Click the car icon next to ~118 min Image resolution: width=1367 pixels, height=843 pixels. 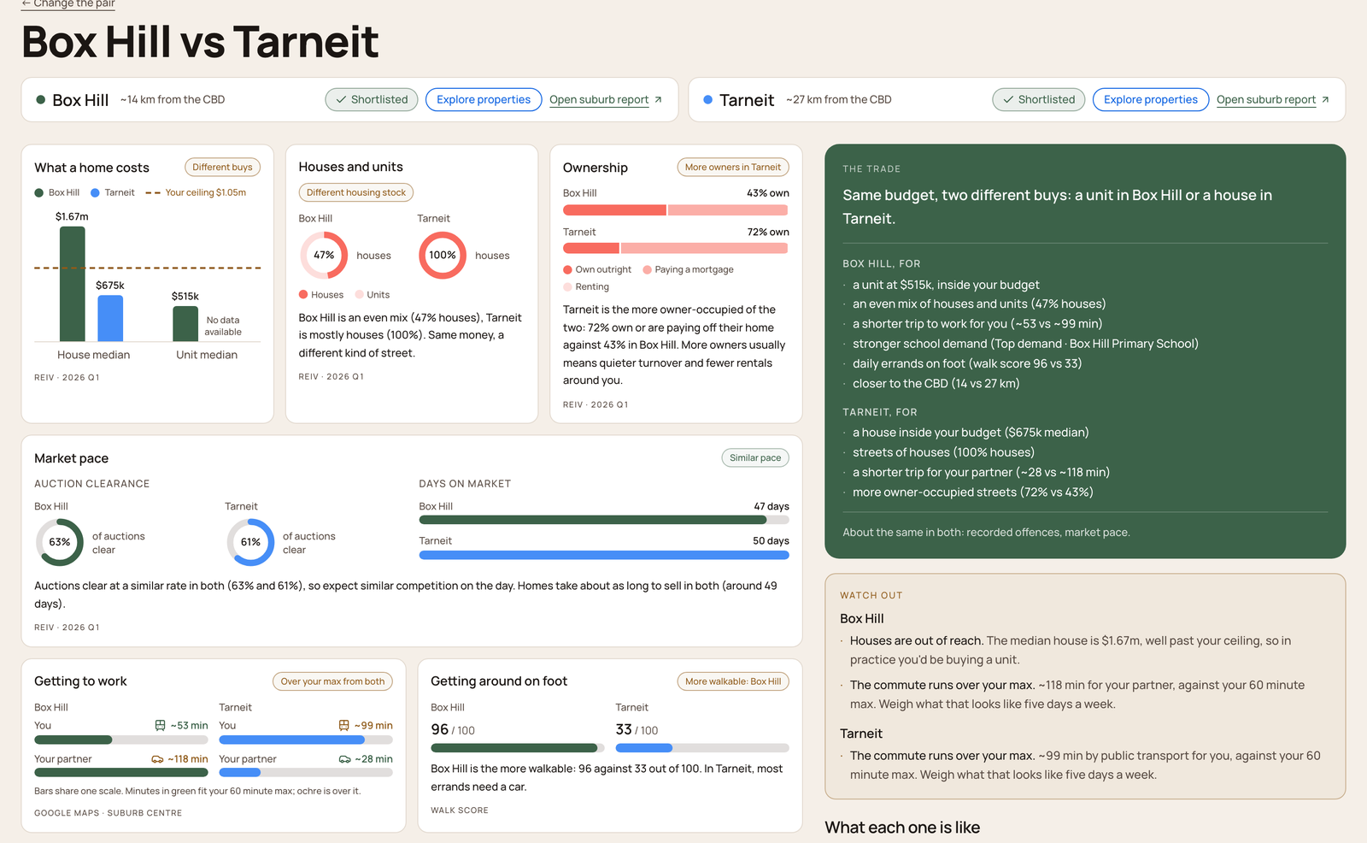point(157,759)
